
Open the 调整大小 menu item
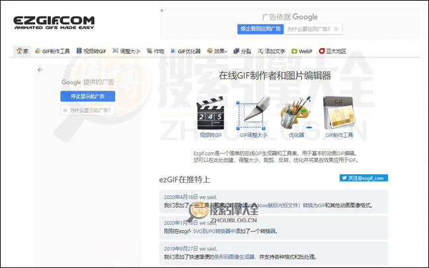(x=126, y=51)
